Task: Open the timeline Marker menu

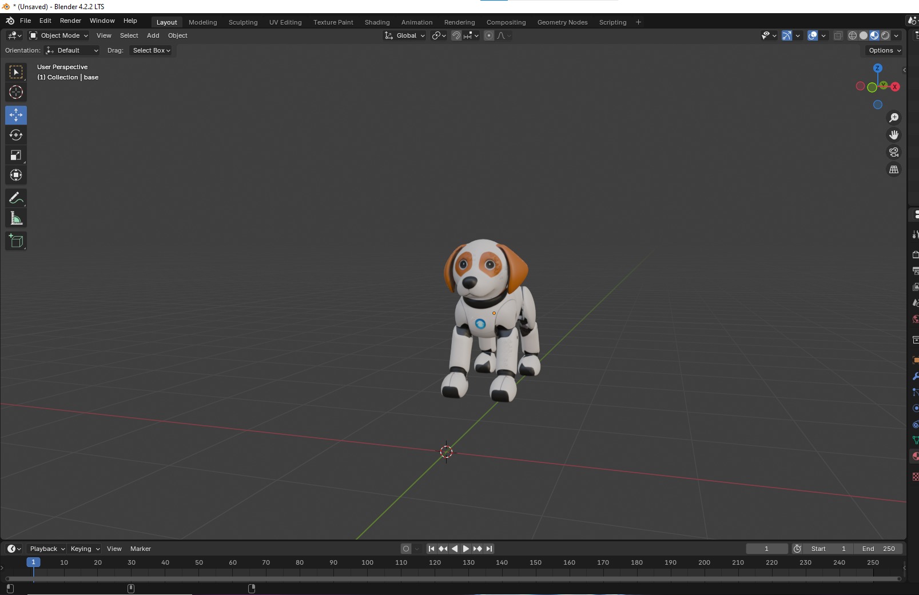Action: tap(141, 549)
